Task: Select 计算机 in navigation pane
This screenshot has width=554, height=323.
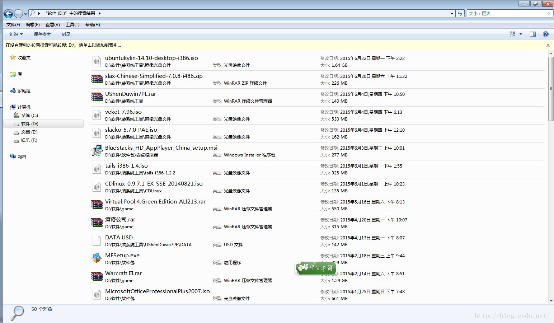Action: point(20,107)
